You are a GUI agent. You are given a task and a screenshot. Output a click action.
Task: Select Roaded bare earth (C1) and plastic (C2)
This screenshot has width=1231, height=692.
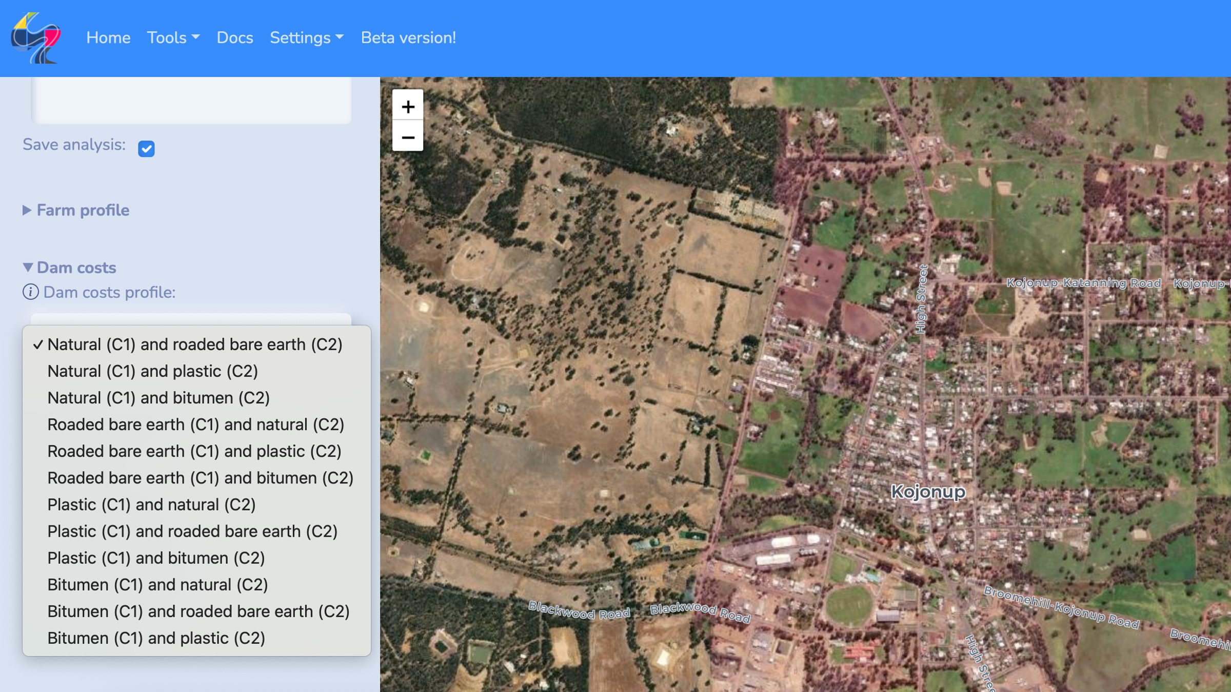[x=196, y=451]
